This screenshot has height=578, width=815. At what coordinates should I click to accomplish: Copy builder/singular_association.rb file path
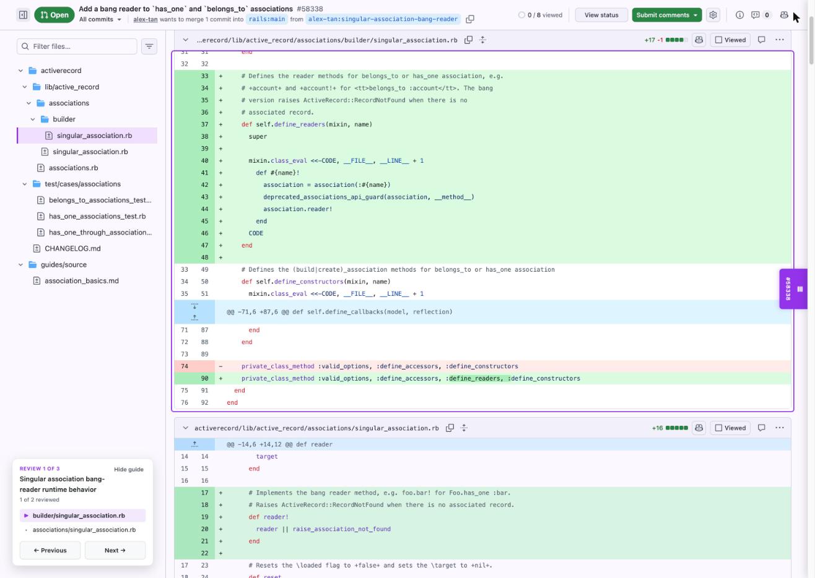(469, 40)
